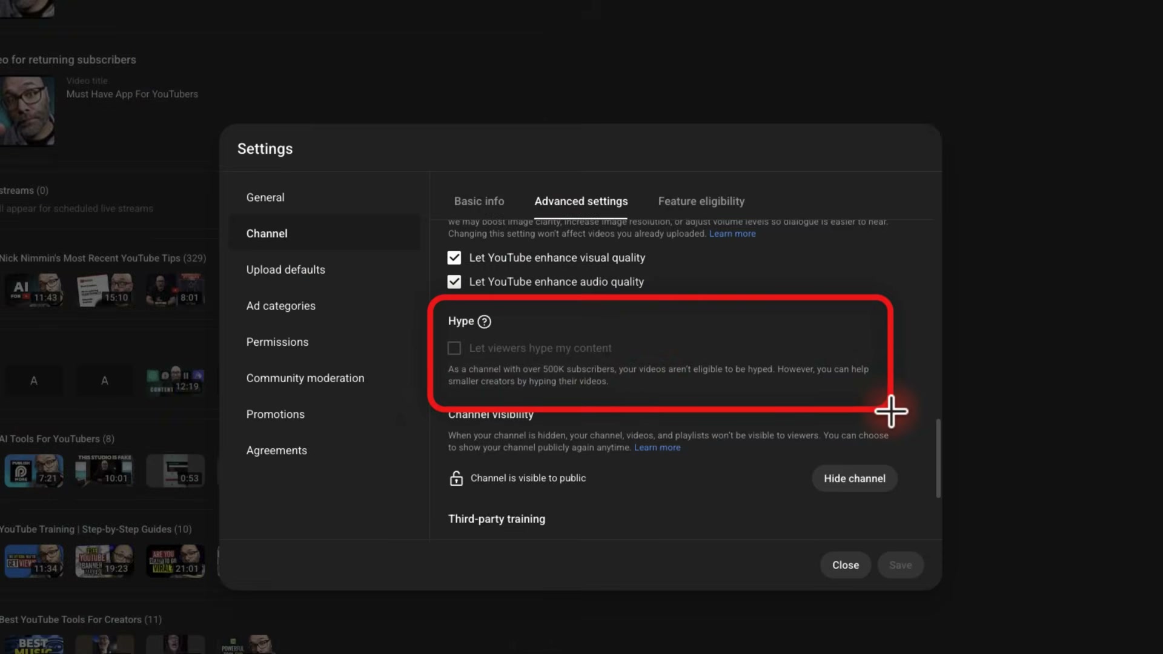Click Nick Nimmin's Most Recent YouTube Tips heading
Viewport: 1163px width, 654px height.
click(103, 258)
